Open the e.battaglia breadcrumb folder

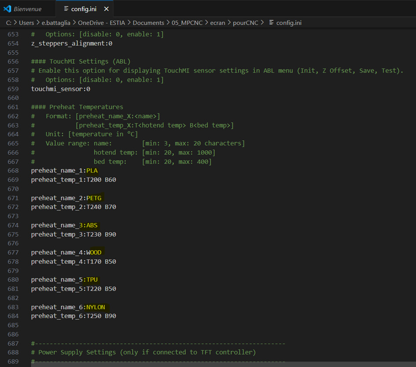click(x=56, y=23)
